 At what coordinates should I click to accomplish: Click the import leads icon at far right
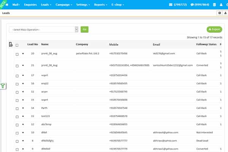pos(225,13)
